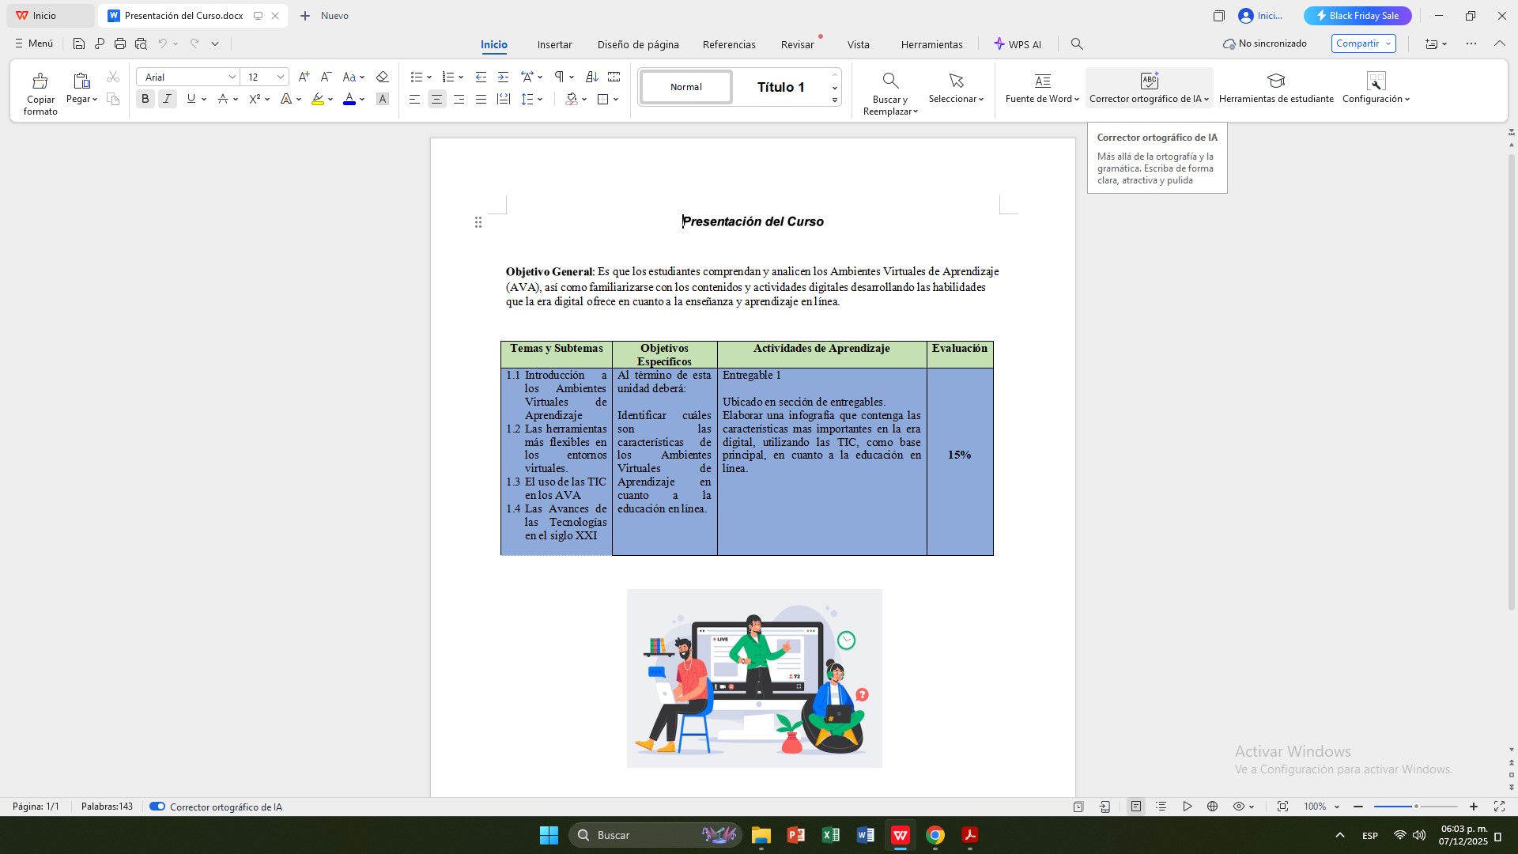The width and height of the screenshot is (1518, 854).
Task: Click the print icon in quick toolbar
Action: tap(120, 43)
